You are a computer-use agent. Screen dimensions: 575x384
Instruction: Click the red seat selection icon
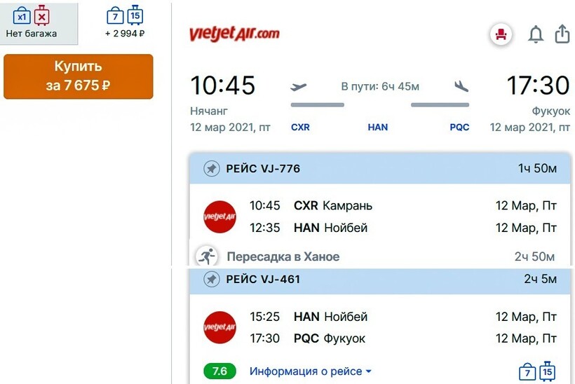click(x=501, y=34)
